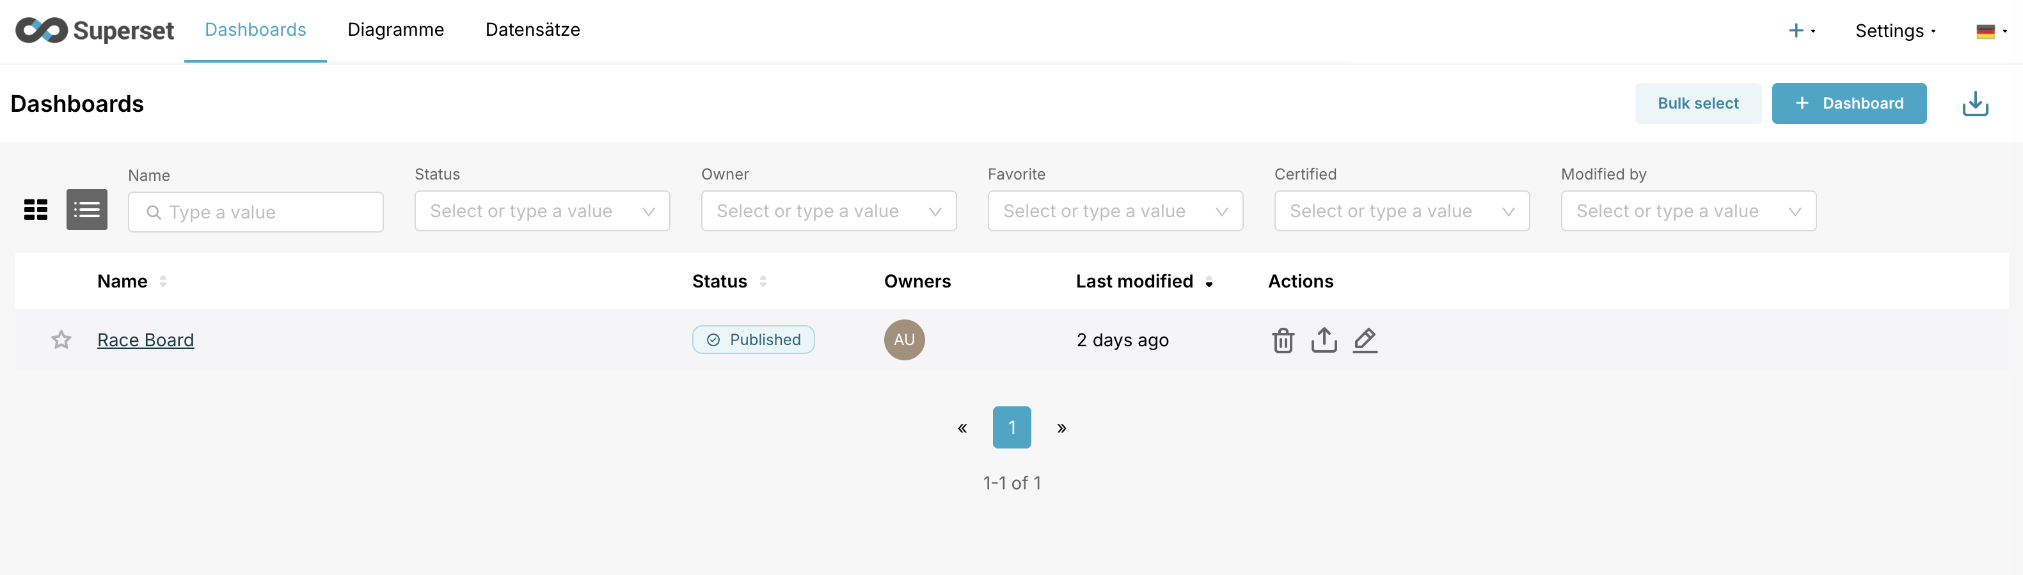Edit Race Board using the pencil icon
Screen dimensions: 2023x575
pos(1365,340)
